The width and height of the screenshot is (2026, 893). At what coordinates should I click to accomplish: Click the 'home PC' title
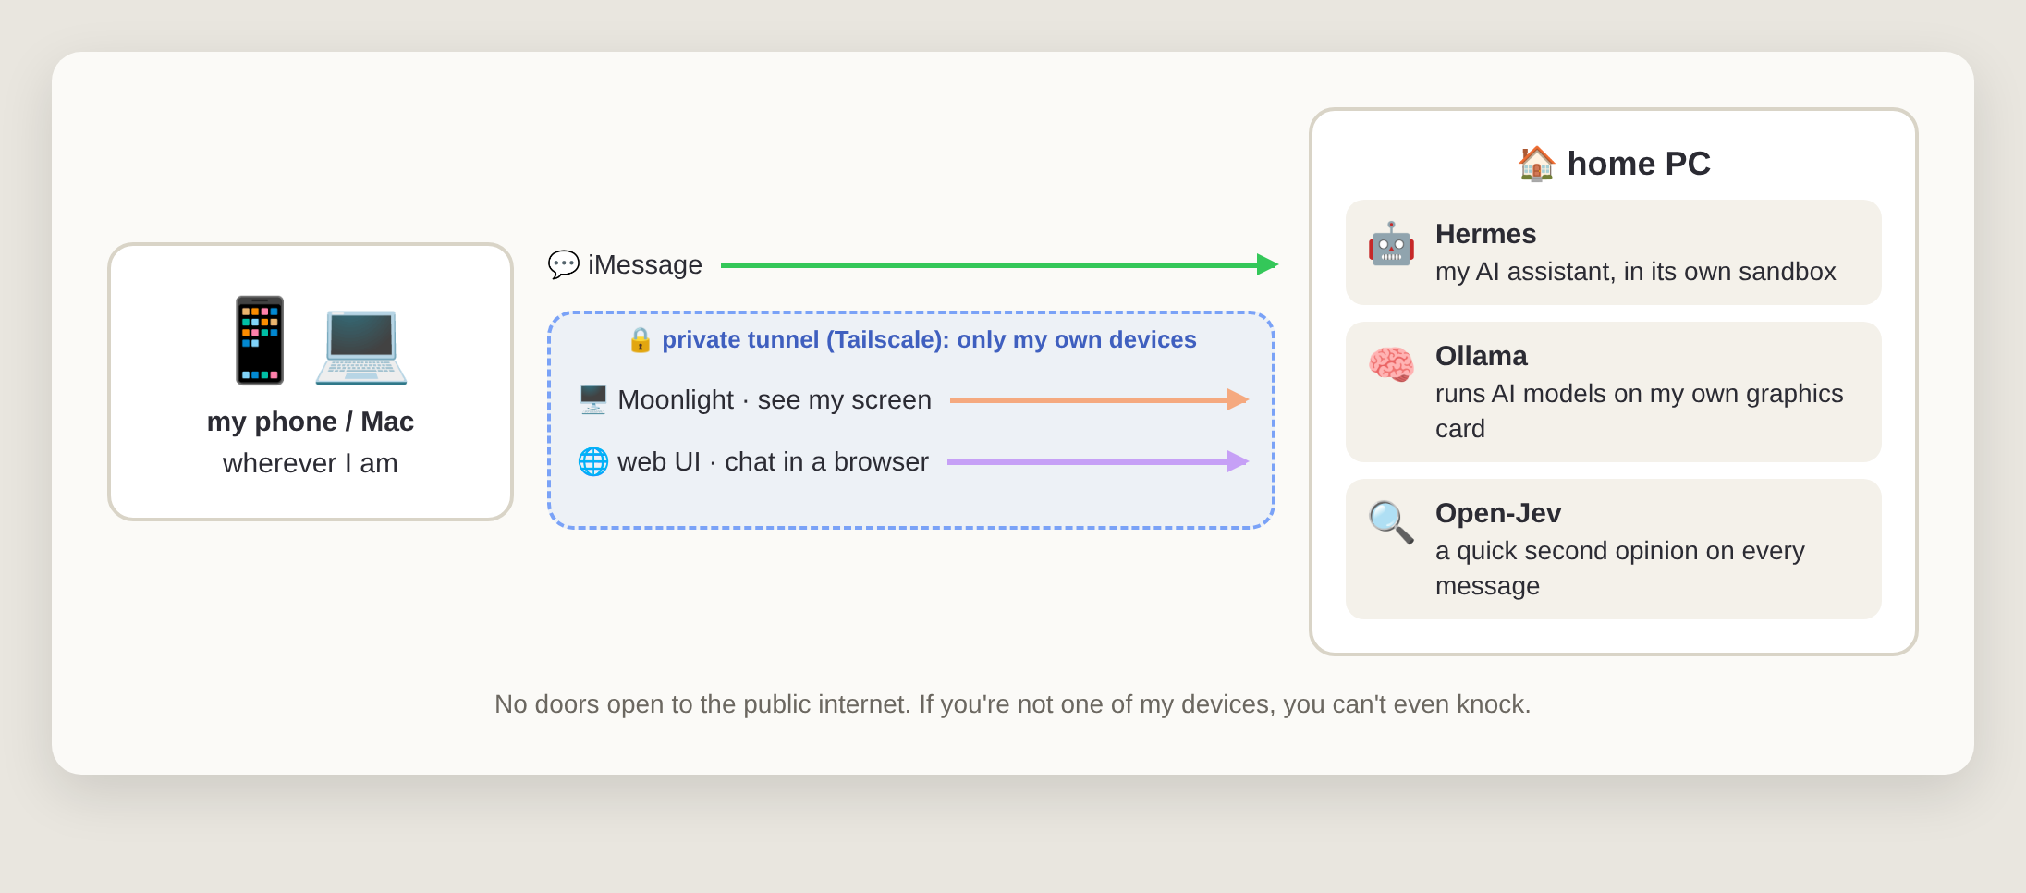click(x=1639, y=164)
